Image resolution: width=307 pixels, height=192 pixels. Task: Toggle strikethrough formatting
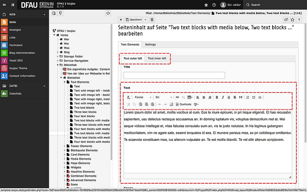pyautogui.click(x=235, y=97)
